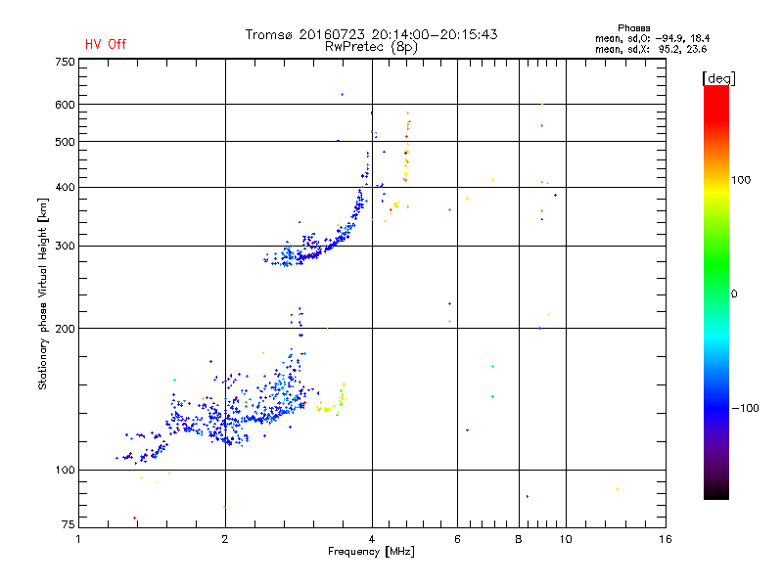Click the 'Stationary phase Virtual Height [km]' axis title
Screen dimensions: 783x587
coord(42,293)
